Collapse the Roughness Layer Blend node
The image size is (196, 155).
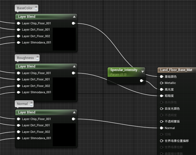(x=74, y=67)
